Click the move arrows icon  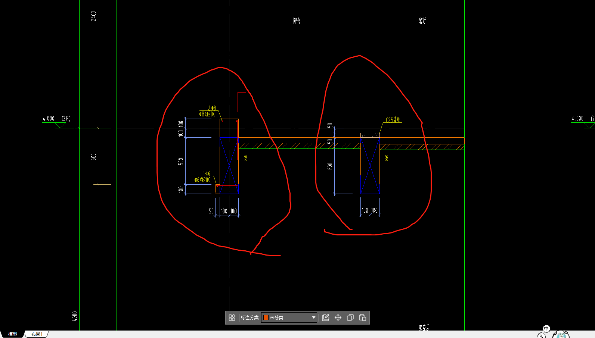coord(338,317)
